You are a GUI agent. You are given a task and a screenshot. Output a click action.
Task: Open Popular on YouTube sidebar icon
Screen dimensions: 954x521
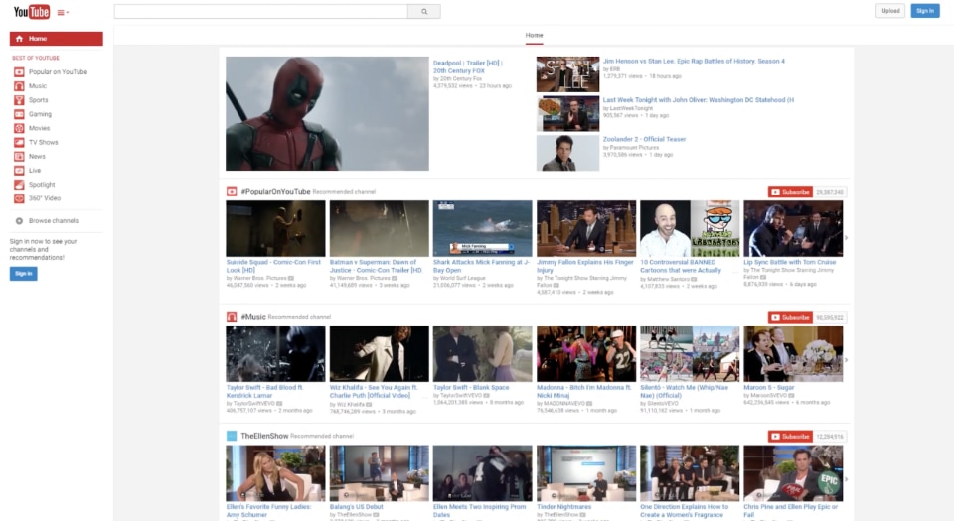pyautogui.click(x=19, y=72)
